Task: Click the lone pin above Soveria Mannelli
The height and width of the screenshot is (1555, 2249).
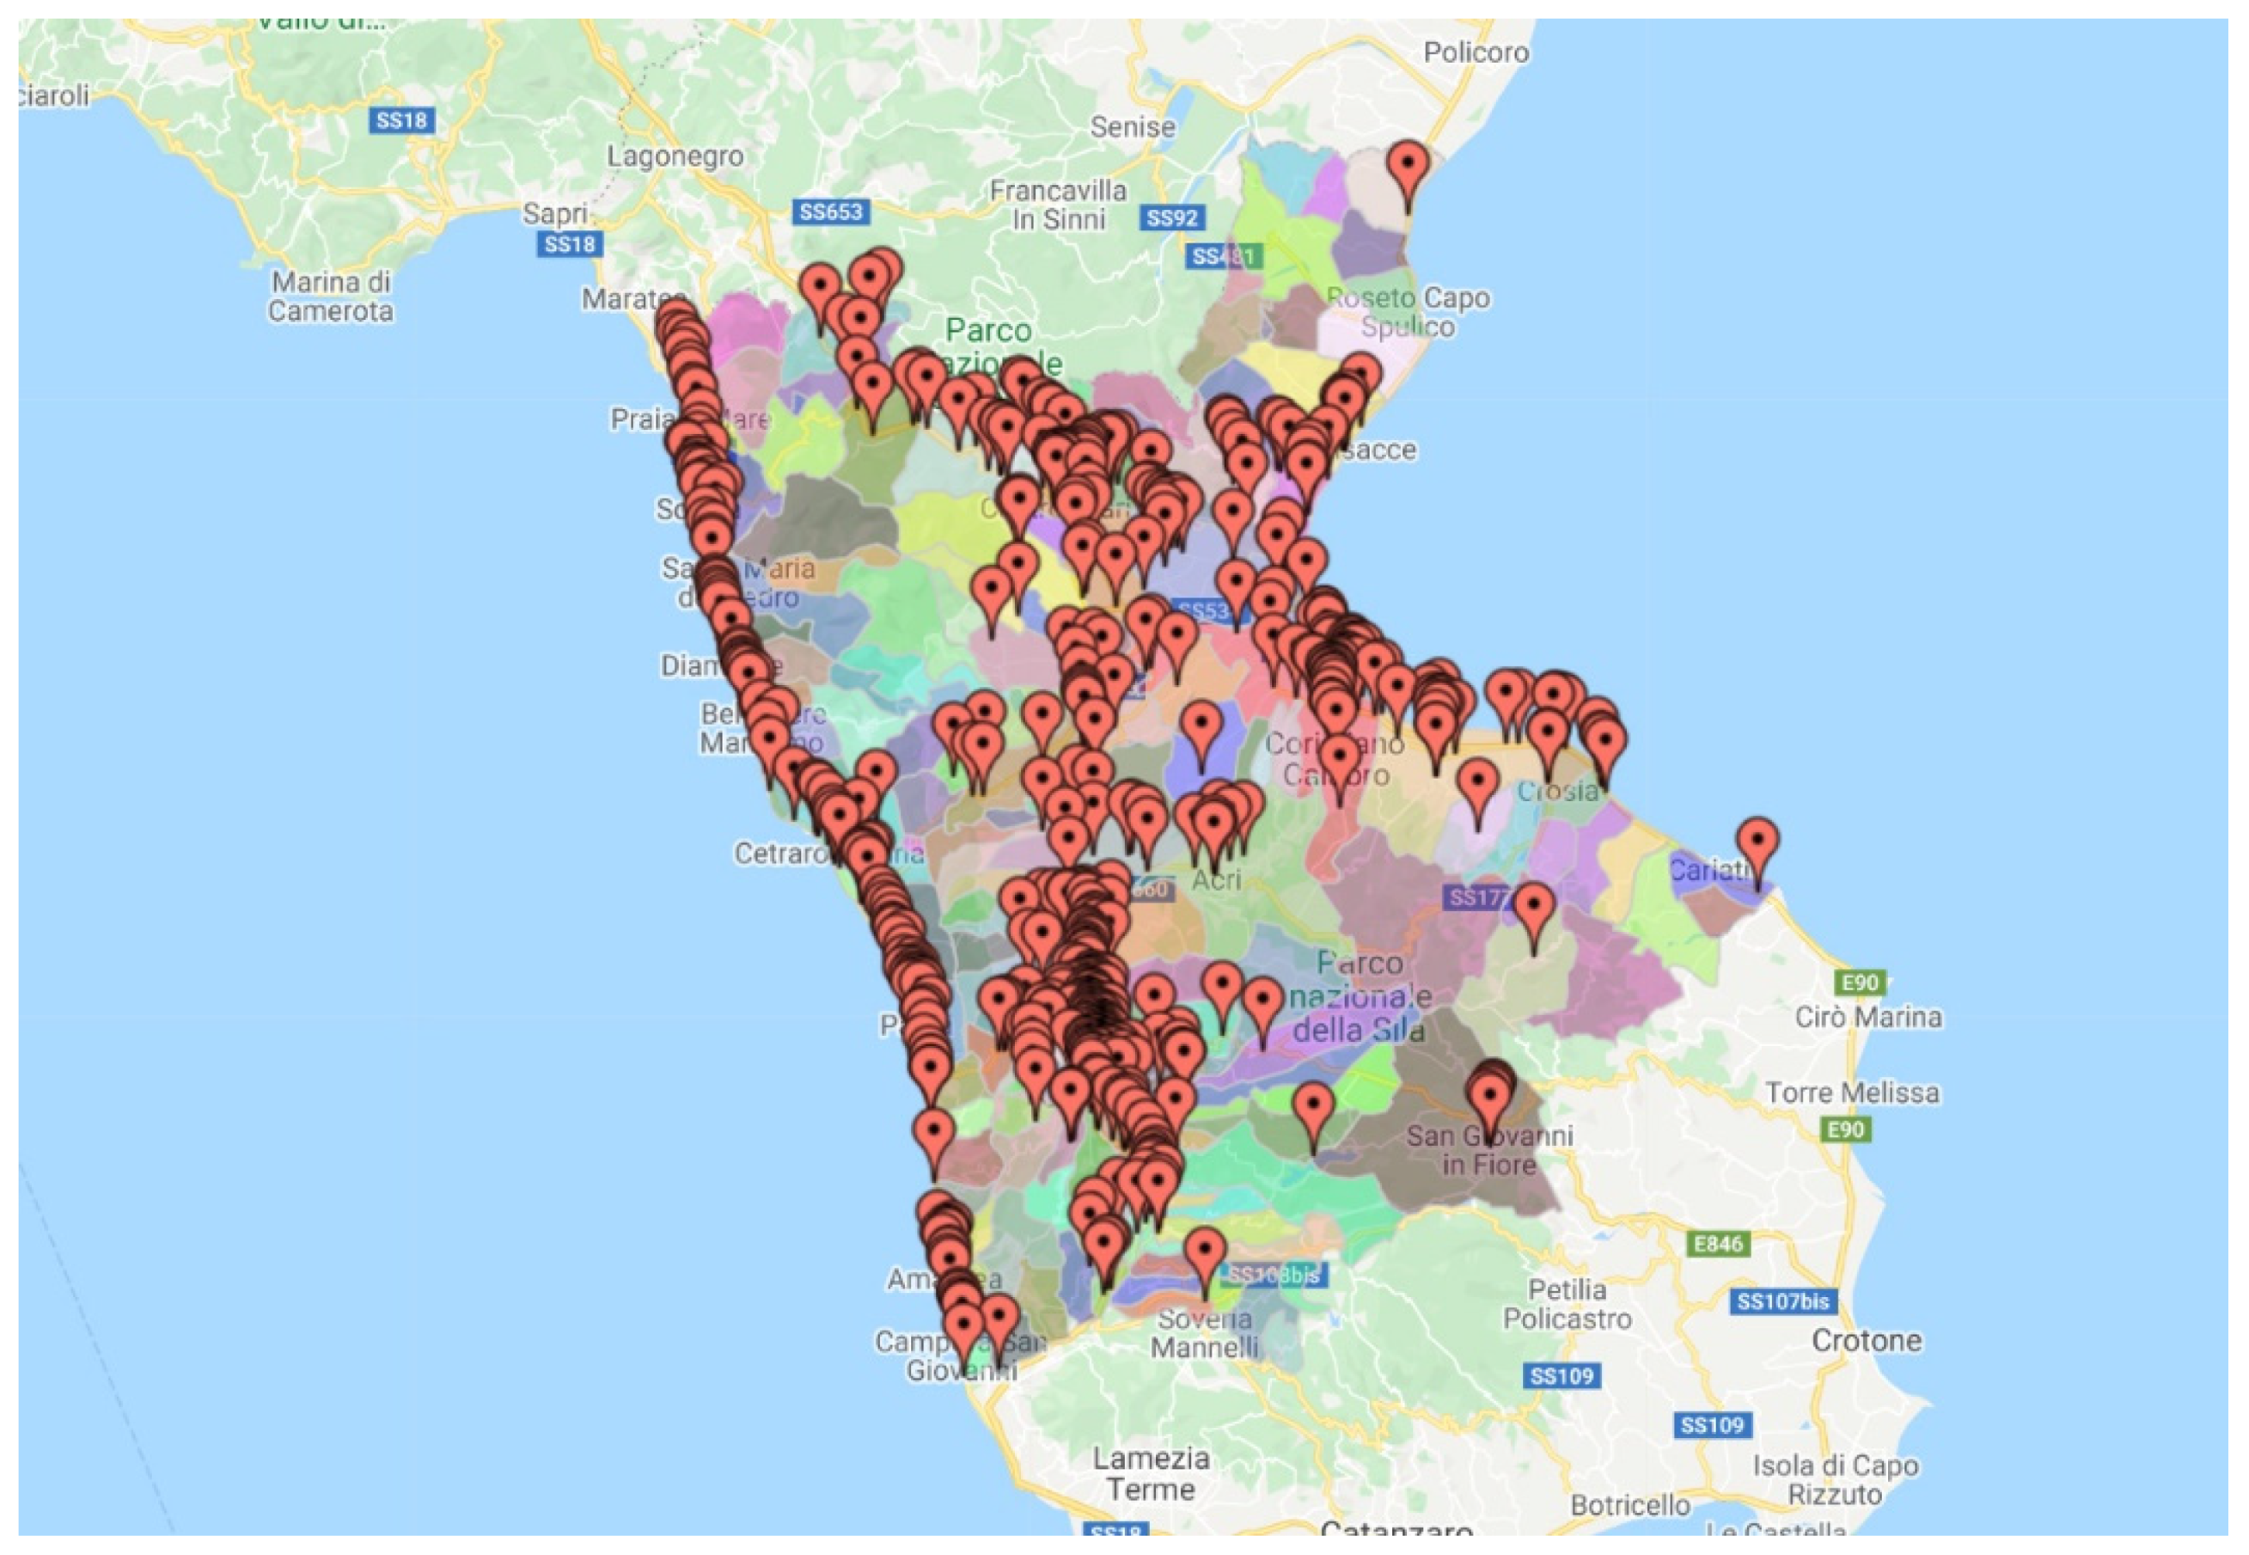Action: click(x=1204, y=1252)
